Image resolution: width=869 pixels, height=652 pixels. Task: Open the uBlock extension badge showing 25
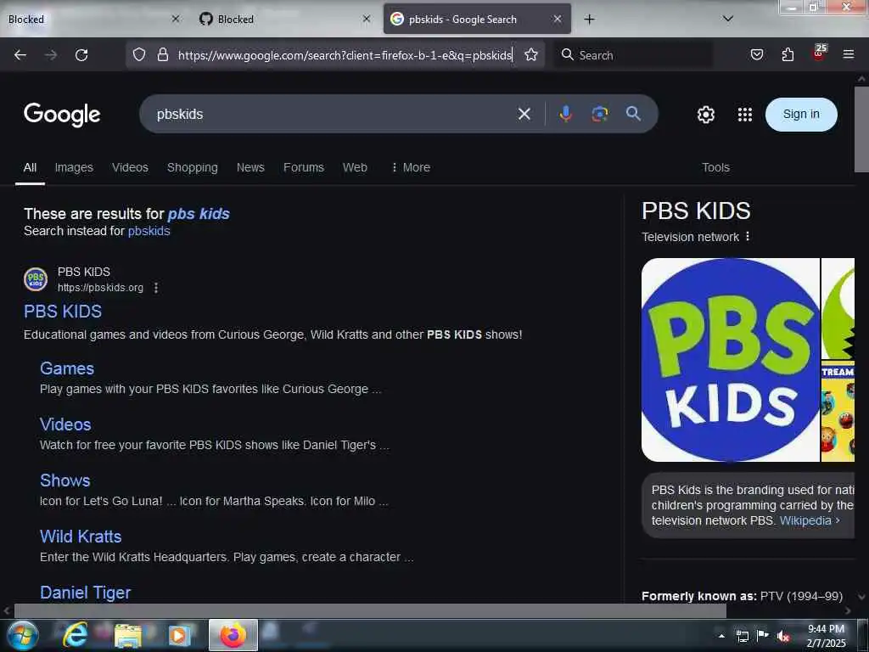pyautogui.click(x=819, y=52)
